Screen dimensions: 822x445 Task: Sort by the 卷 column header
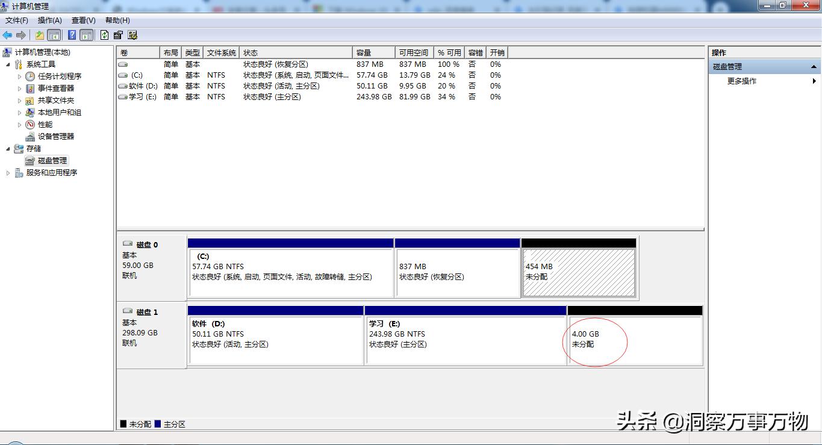139,53
